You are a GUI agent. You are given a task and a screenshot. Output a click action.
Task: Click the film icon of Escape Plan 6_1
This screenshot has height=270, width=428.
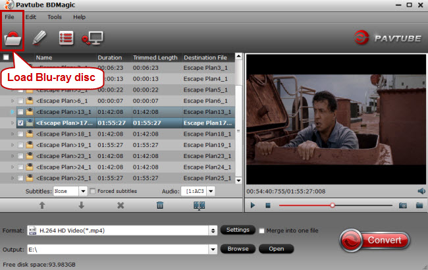pos(30,101)
